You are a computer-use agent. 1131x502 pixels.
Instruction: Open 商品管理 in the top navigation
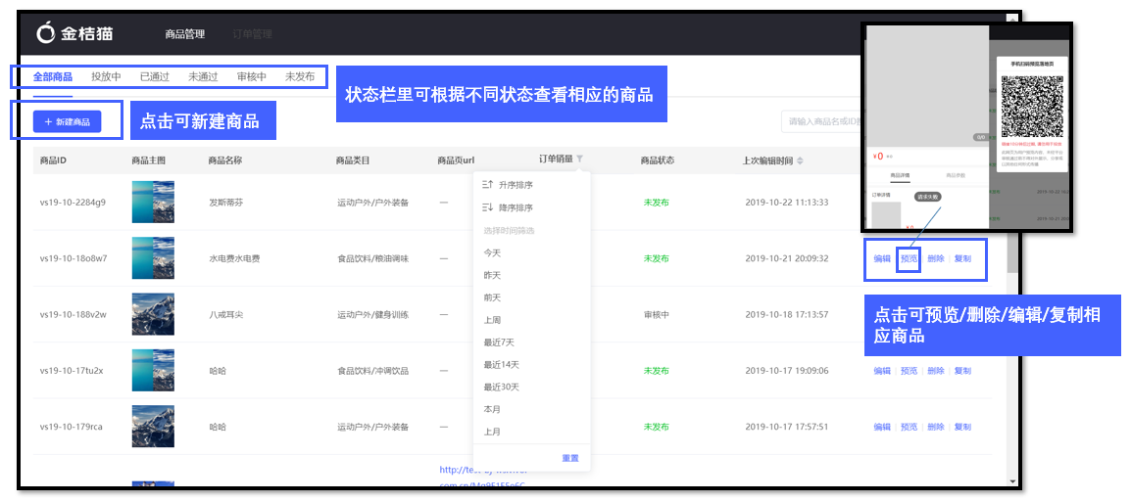[185, 34]
